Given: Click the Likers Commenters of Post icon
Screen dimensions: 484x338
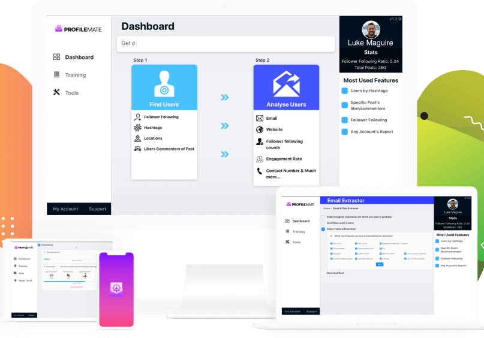Looking at the screenshot, I should [x=138, y=149].
